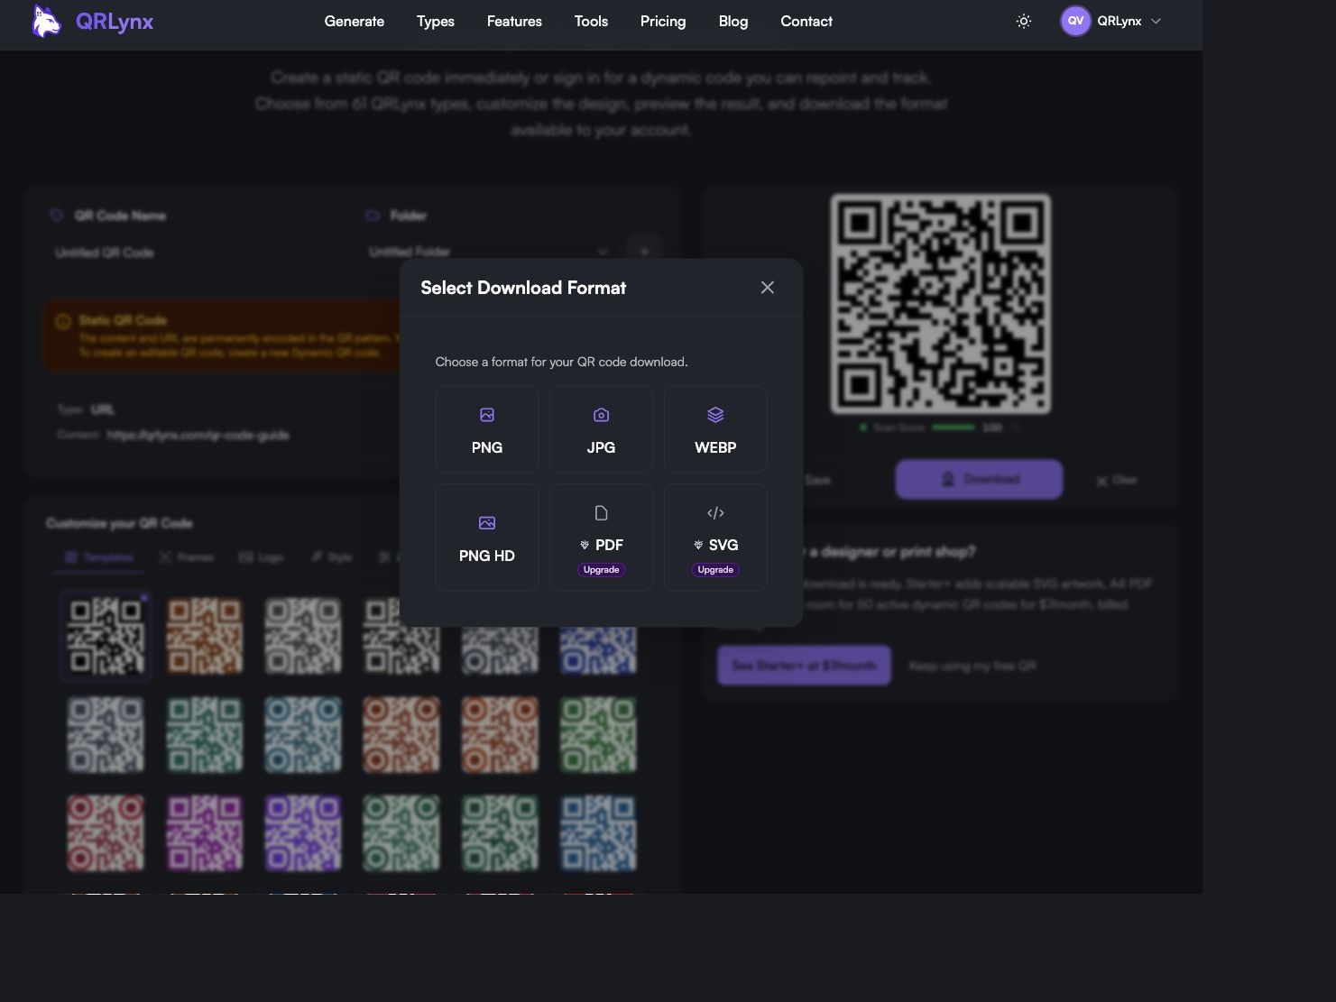Screen dimensions: 1336x1002
Task: Click "Choose a format for your QR code download."
Action: [562, 362]
